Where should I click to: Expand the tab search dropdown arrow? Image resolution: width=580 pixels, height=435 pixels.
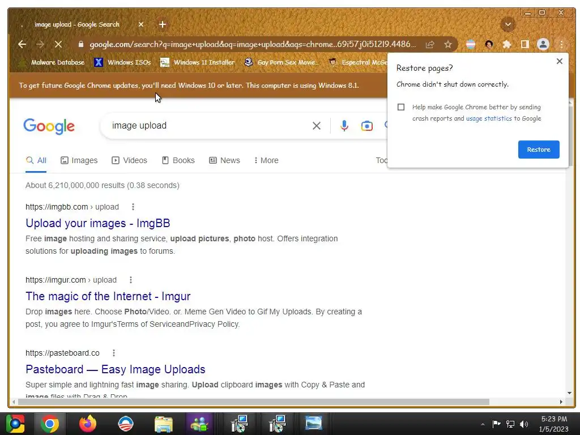[x=508, y=24]
